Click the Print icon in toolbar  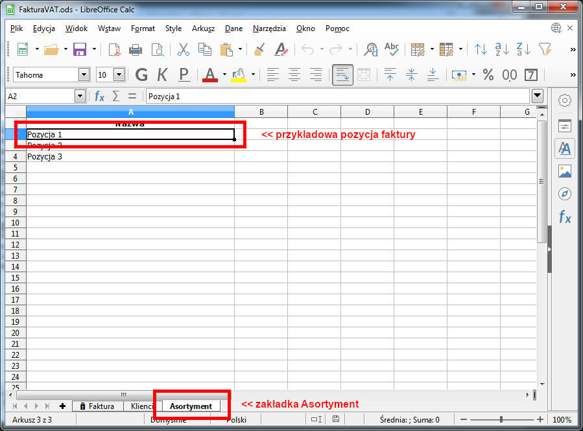click(136, 49)
